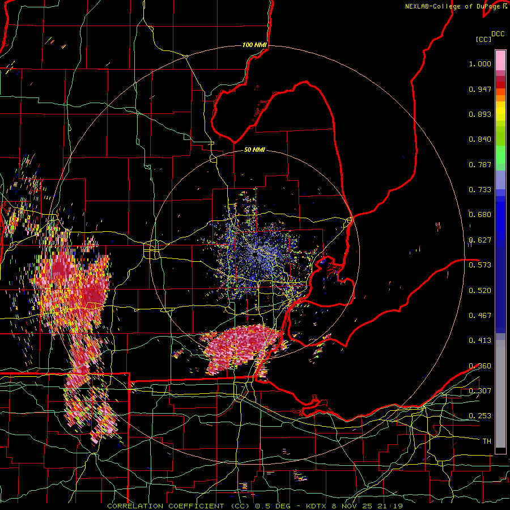
Task: Select the 1.000 scale value
Action: tap(480, 63)
